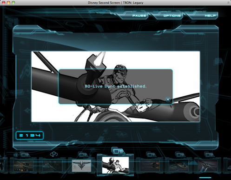Click the 2134 sync counter display

(x=30, y=136)
